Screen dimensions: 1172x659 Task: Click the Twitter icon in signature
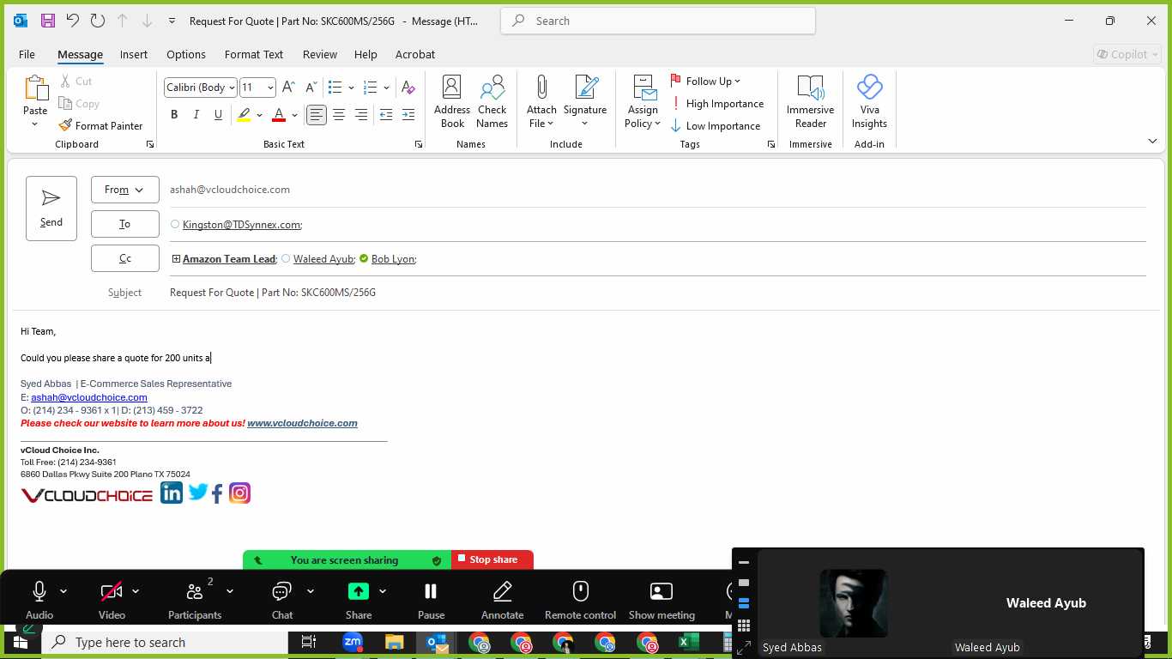(x=198, y=493)
